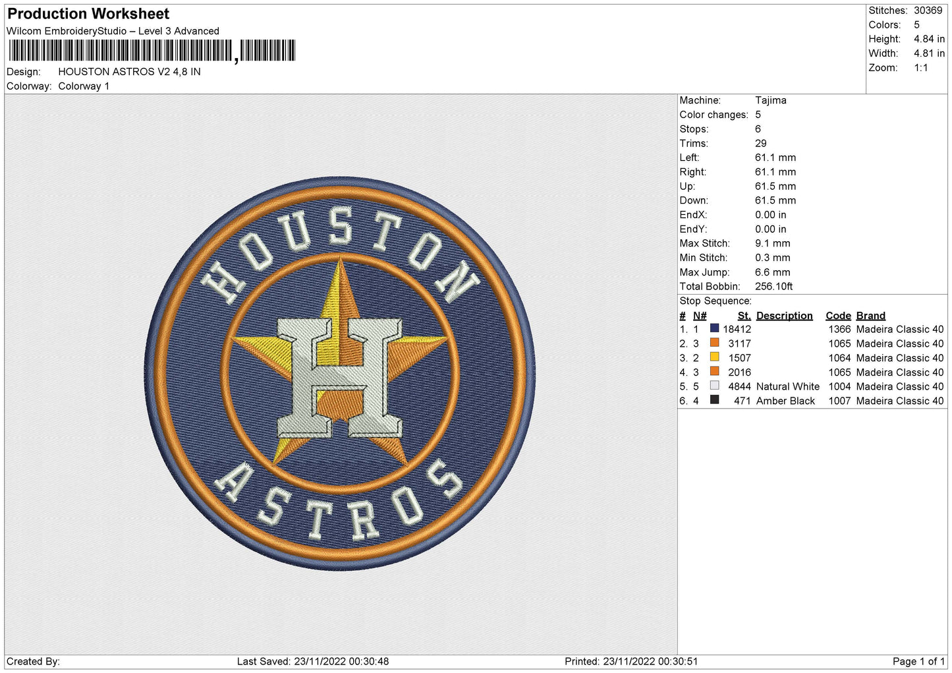952x673 pixels.
Task: Click stitch count 3117 in stop row 2
Action: click(x=740, y=344)
